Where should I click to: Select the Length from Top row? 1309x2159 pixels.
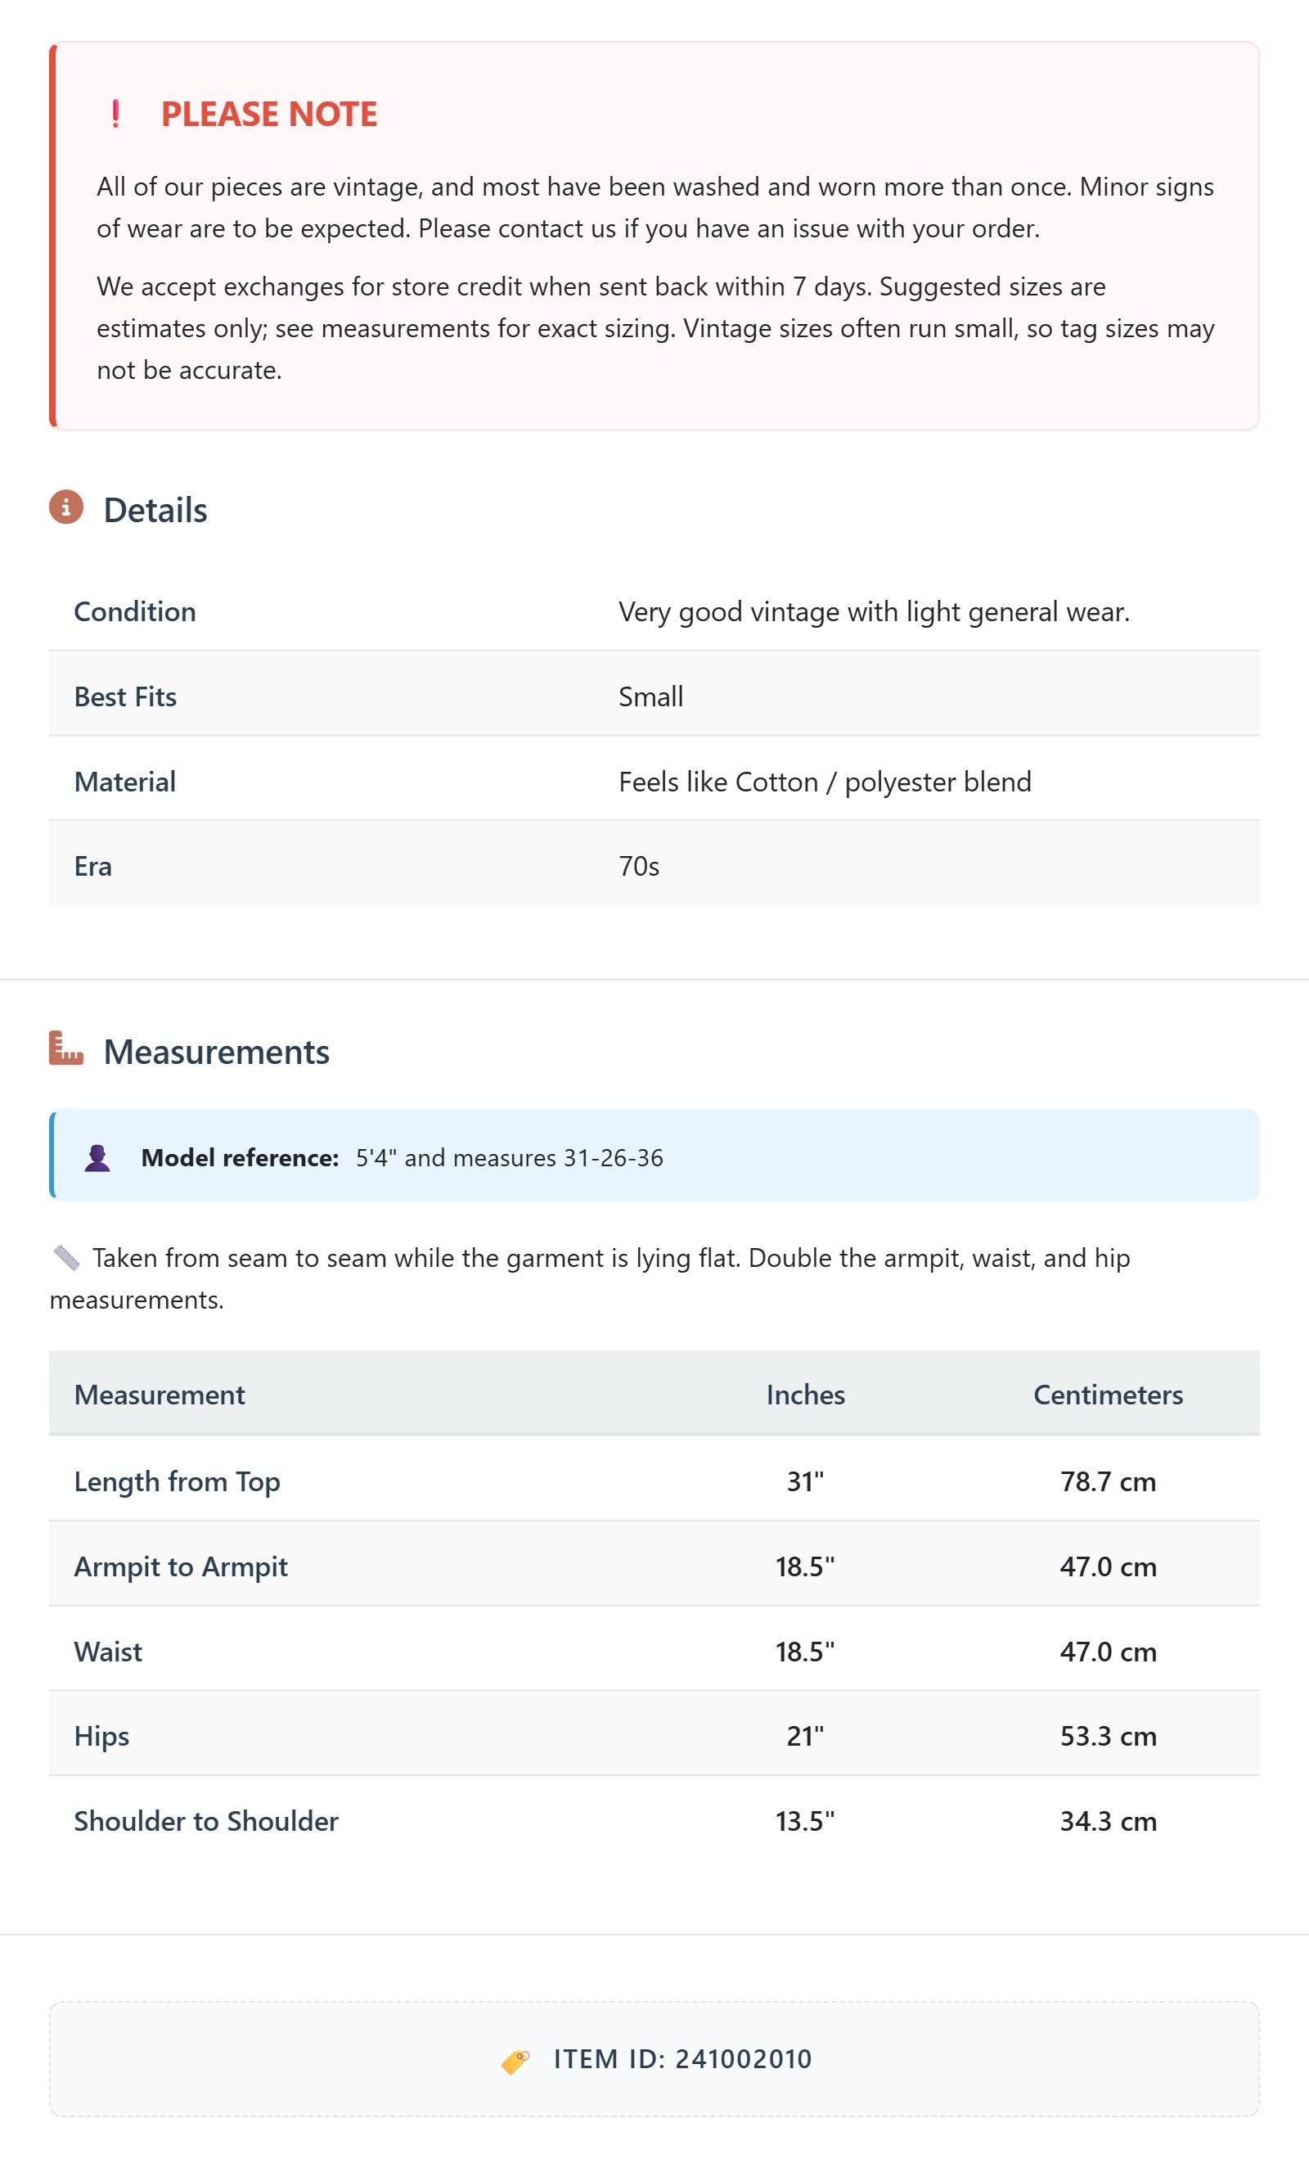coord(654,1481)
